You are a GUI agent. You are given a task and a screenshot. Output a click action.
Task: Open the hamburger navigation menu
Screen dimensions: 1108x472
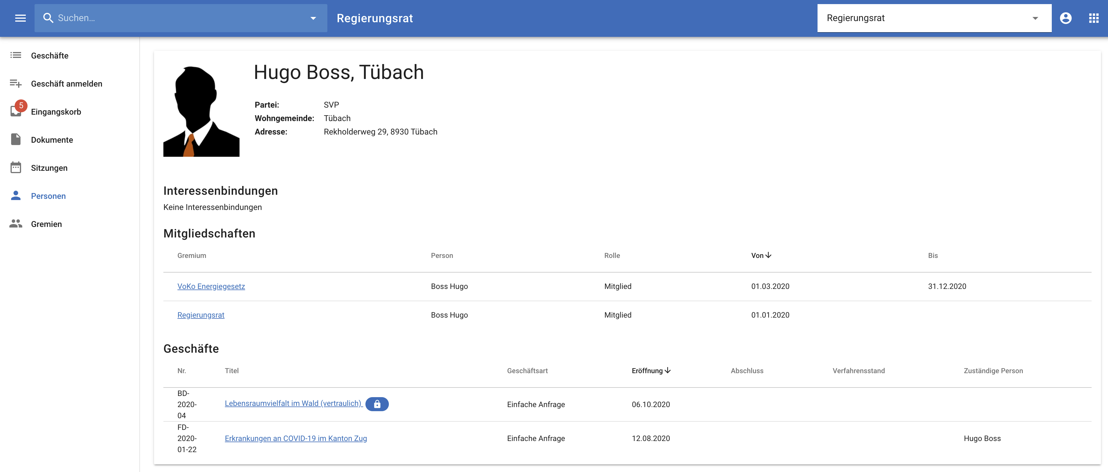point(20,18)
